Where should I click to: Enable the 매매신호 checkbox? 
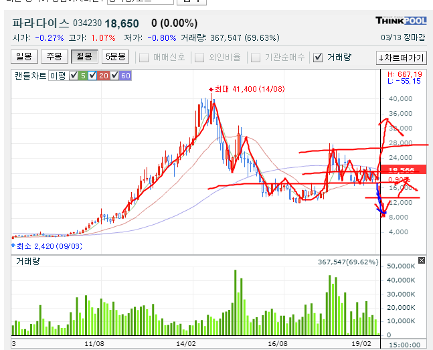[144, 58]
